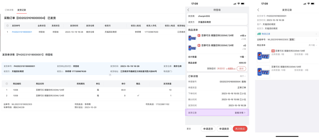Click the battery icon on the 待签收 phone
This screenshot has width=319, height=138.
pyautogui.click(x=243, y=4)
